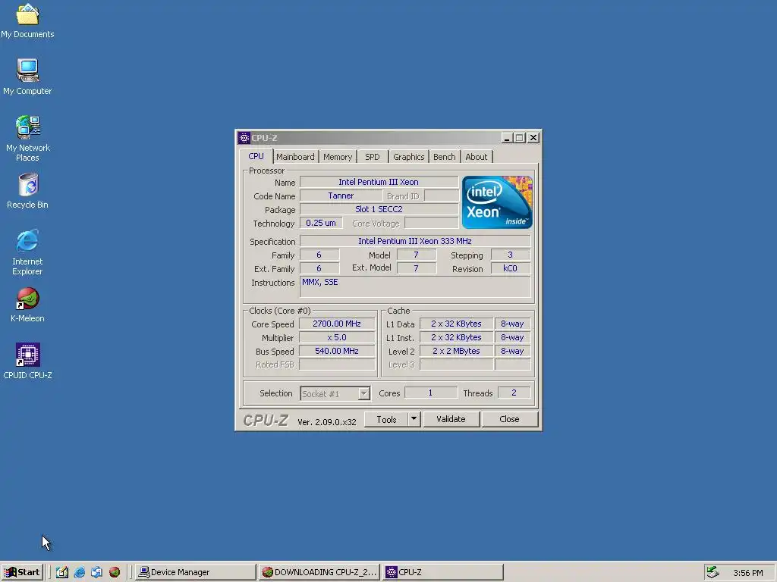The width and height of the screenshot is (777, 582).
Task: Select the My Computer desktop icon
Action: pos(27,77)
